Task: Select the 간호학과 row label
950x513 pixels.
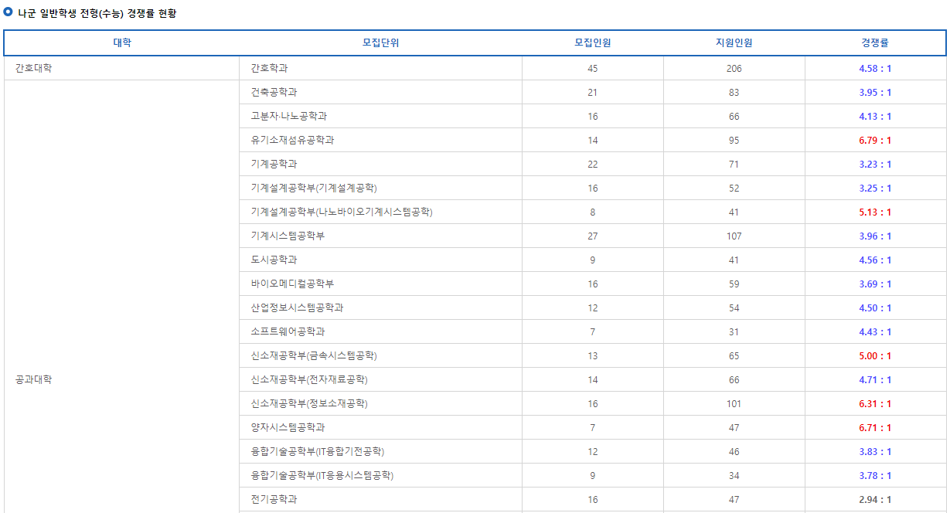Action: 269,68
